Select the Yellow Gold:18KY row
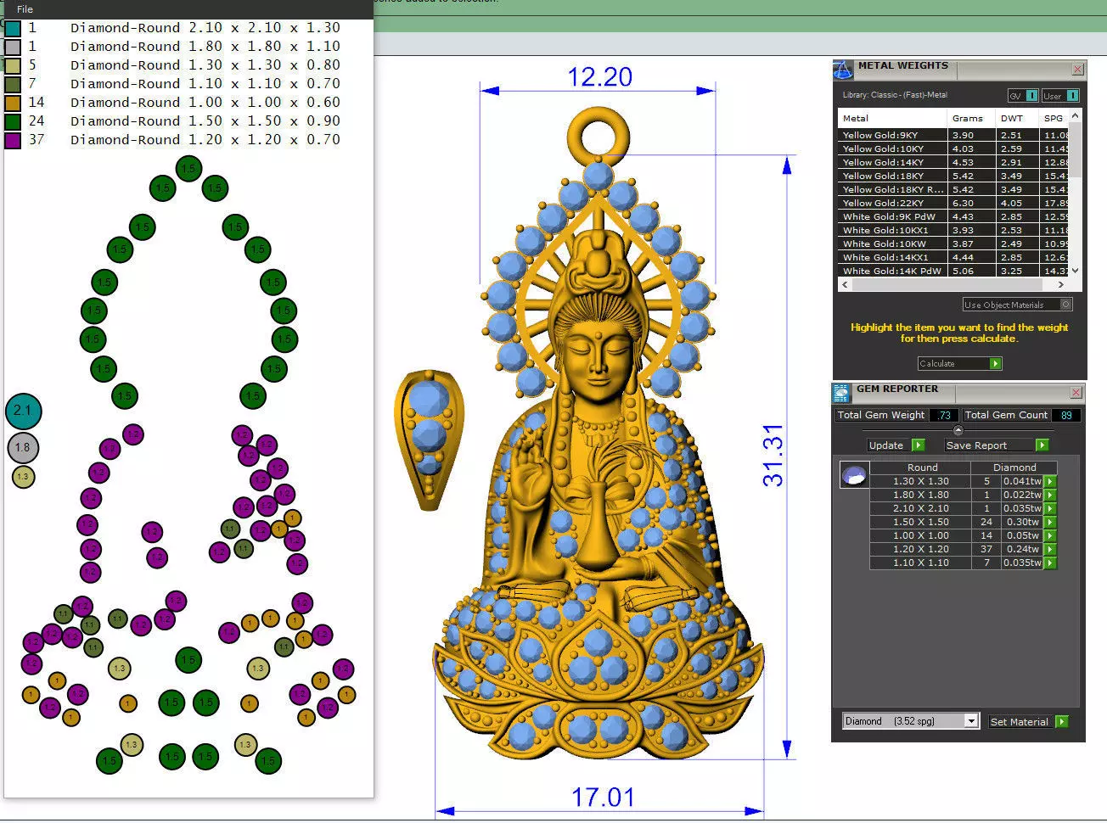Viewport: 1107px width, 823px height. point(953,176)
